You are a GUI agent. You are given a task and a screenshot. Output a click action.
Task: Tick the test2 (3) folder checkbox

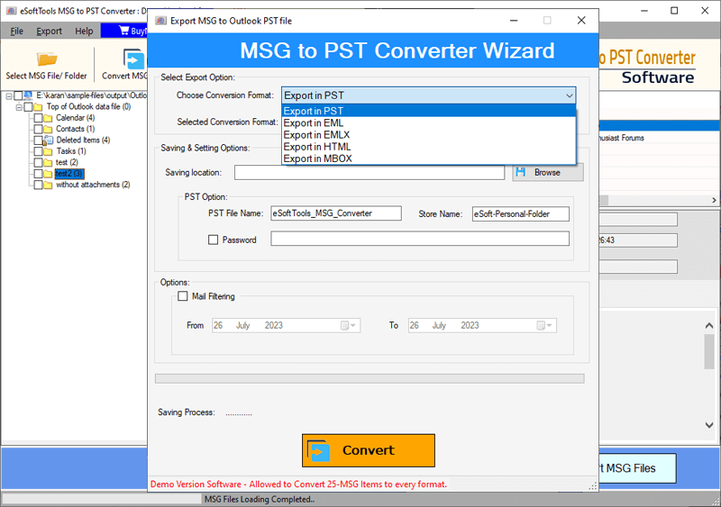(38, 174)
